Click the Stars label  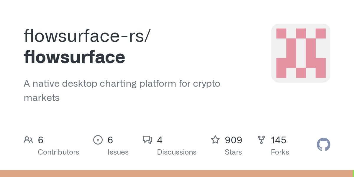[x=233, y=152]
